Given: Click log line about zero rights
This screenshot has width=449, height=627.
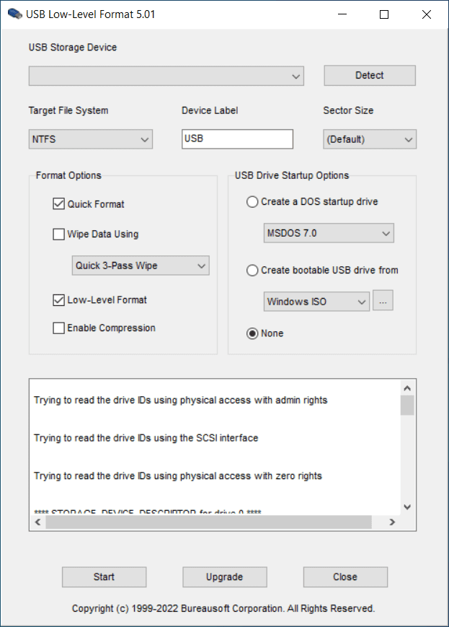Looking at the screenshot, I should tap(178, 476).
